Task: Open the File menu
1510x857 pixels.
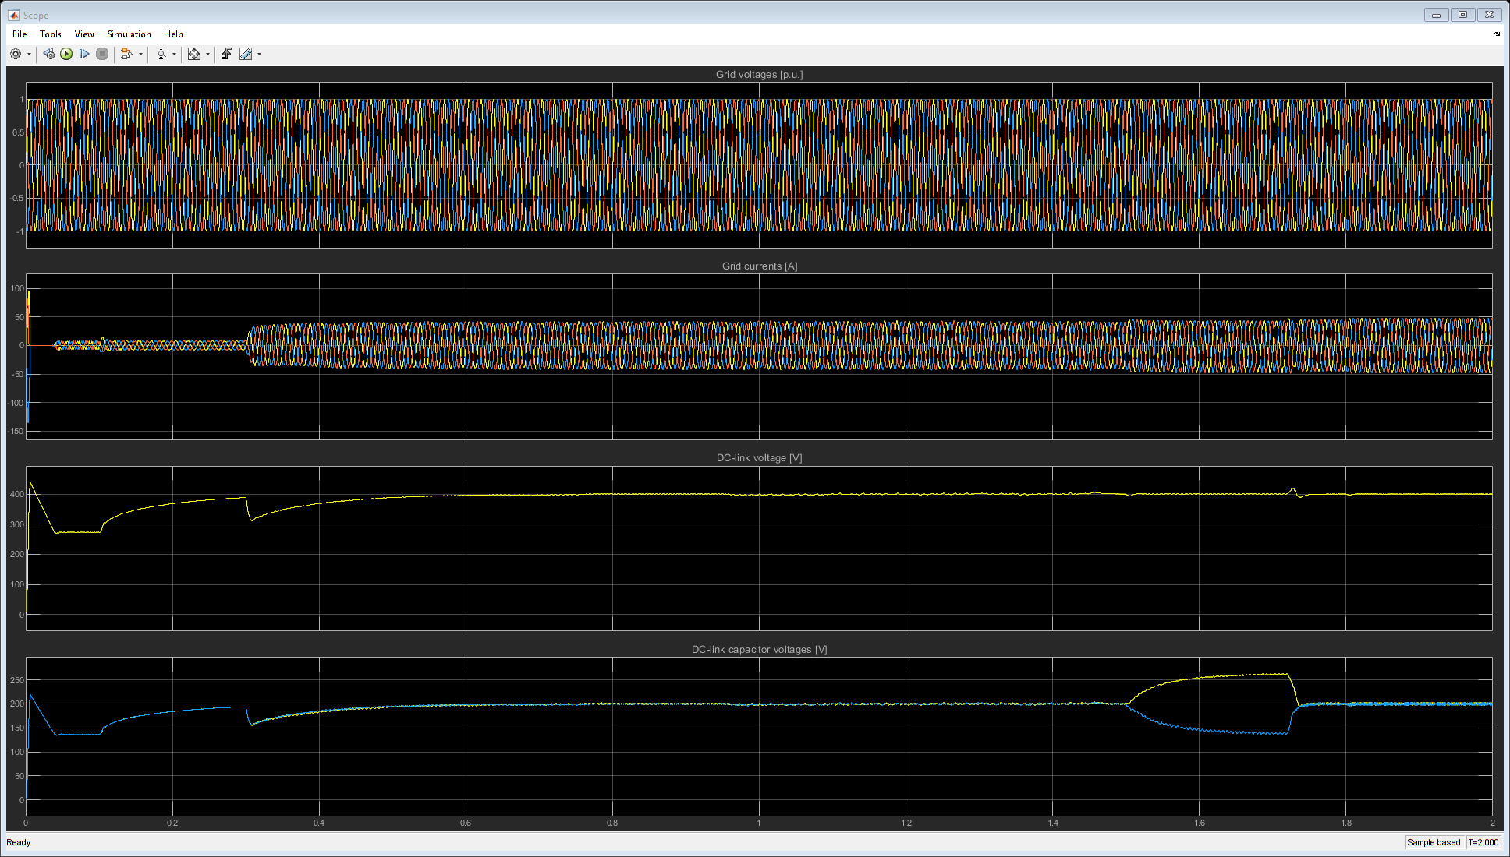Action: (x=19, y=34)
